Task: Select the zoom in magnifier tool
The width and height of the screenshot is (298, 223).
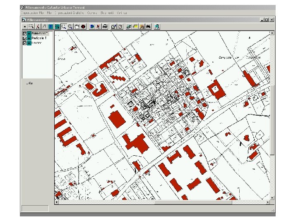Action: [x=64, y=26]
